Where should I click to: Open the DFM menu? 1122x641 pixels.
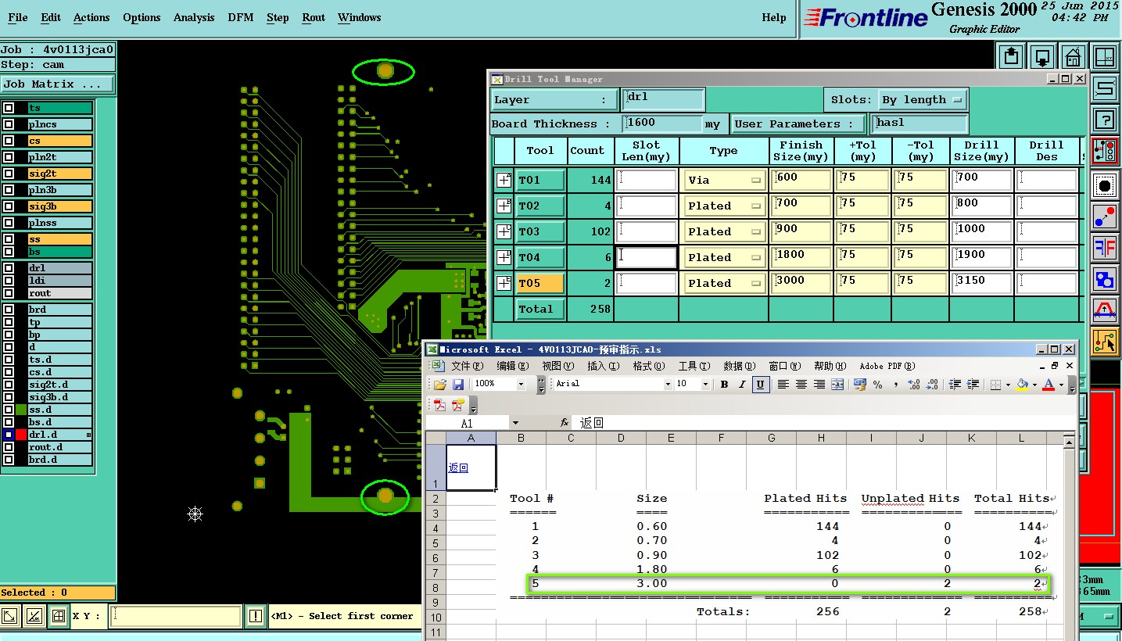241,17
